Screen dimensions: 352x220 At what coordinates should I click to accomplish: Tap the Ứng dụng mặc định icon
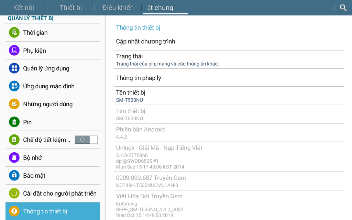[x=14, y=86]
